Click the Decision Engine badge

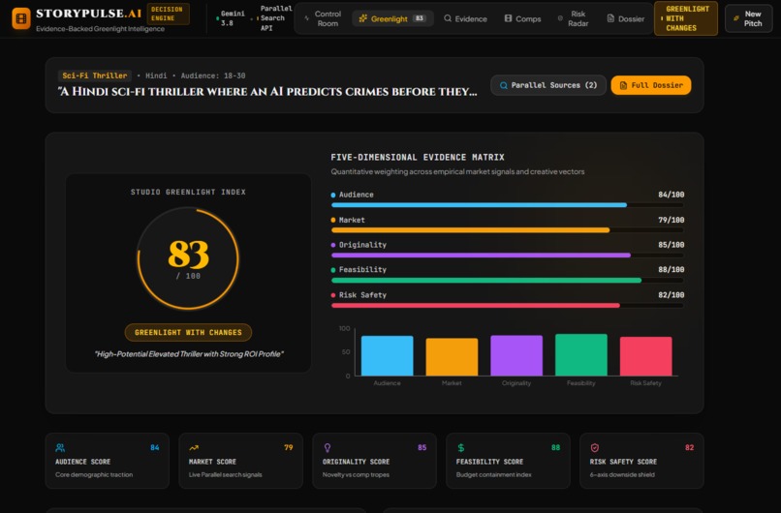(168, 14)
